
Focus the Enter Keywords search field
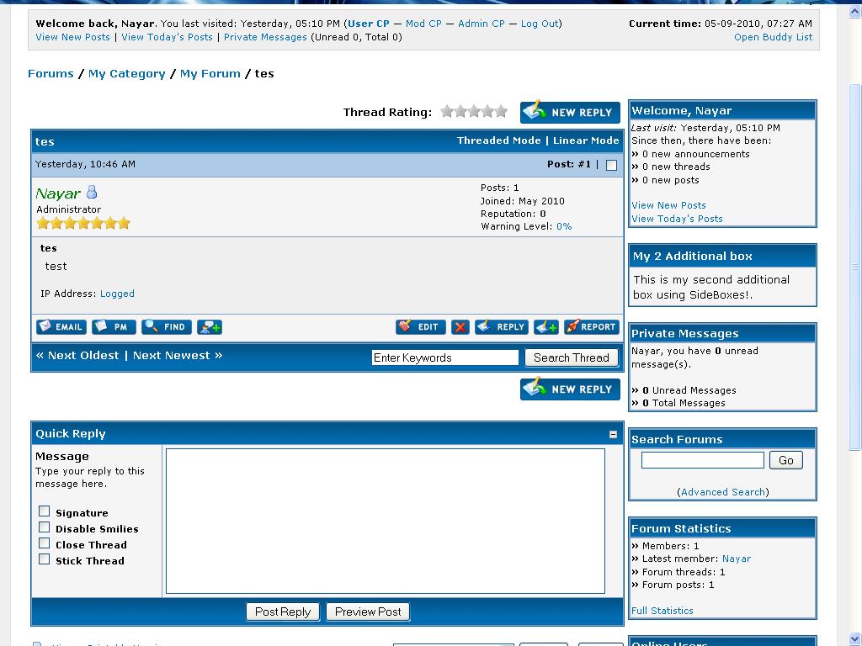pyautogui.click(x=444, y=357)
